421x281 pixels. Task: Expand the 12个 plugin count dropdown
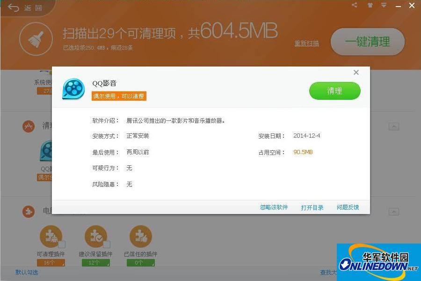click(95, 263)
